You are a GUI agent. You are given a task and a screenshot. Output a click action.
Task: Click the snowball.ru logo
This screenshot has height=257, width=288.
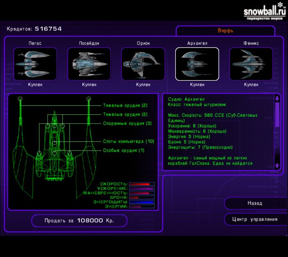[x=263, y=12]
